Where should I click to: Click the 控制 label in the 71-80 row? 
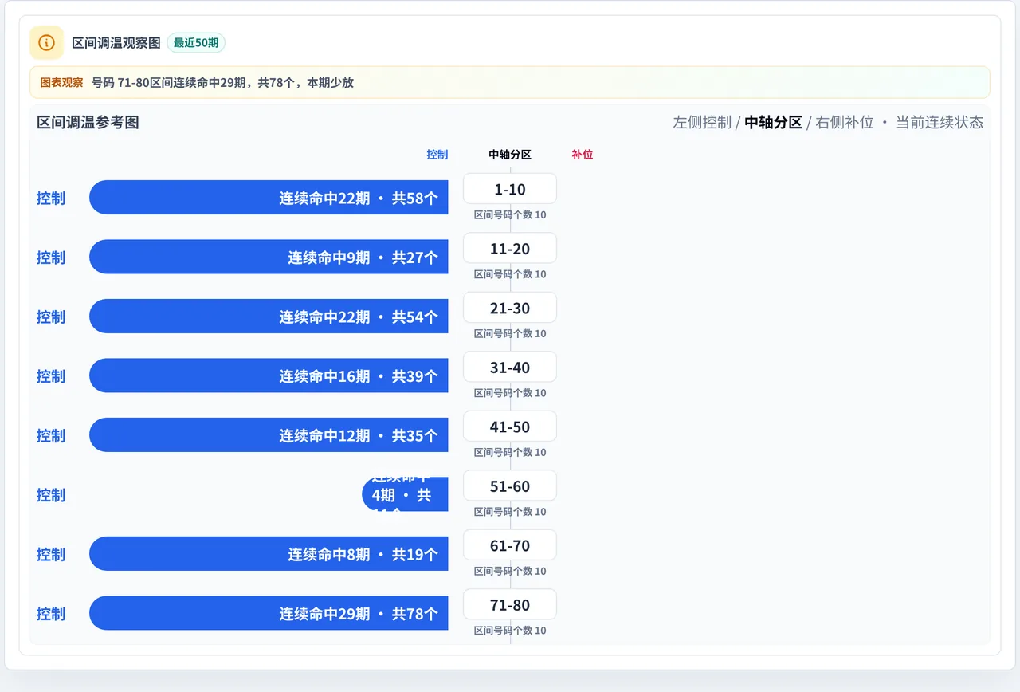point(51,613)
